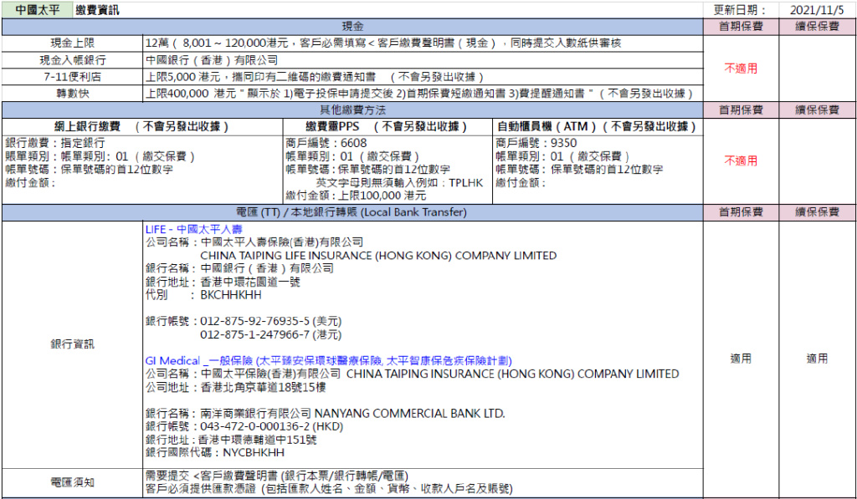This screenshot has width=857, height=499.
Task: Click the 首期保費 header in 電匯 section
Action: pyautogui.click(x=741, y=212)
